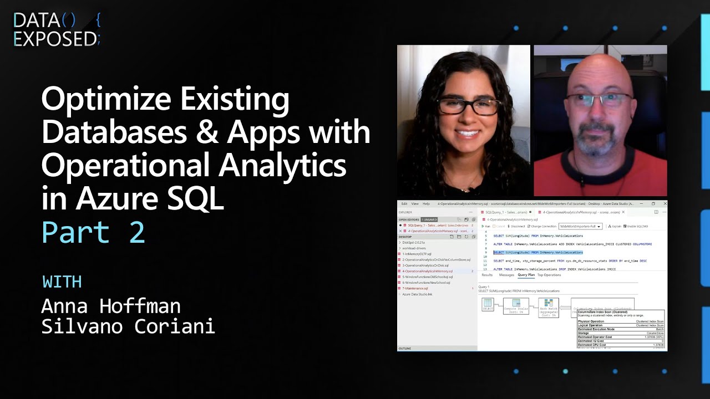Click ALTER TABLE DROP INDEX code line 13

click(x=555, y=269)
